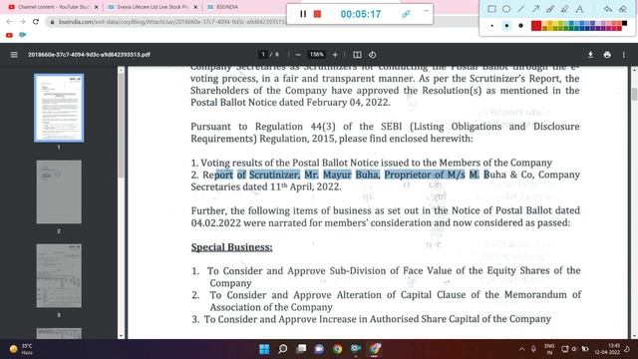Click the recorder link icon
Screen dimensions: 638x359
[x=406, y=14]
